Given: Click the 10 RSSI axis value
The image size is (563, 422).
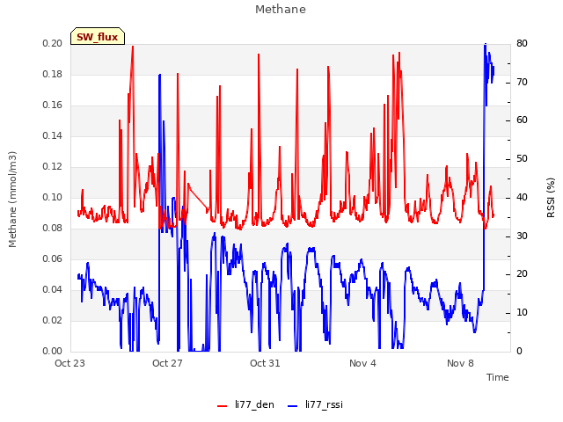Looking at the screenshot, I should pos(522,313).
